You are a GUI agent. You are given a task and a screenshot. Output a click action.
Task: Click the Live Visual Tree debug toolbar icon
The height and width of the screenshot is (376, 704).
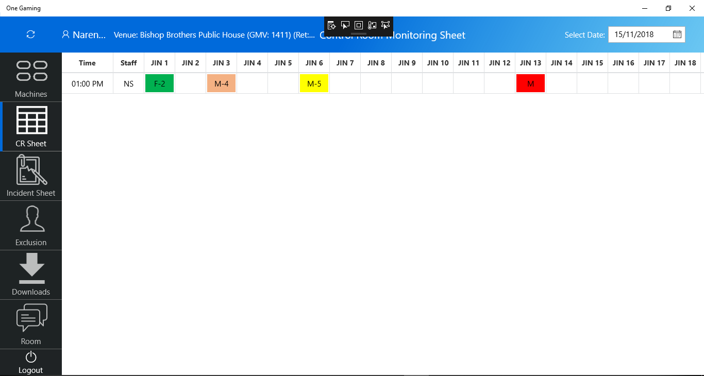click(332, 25)
